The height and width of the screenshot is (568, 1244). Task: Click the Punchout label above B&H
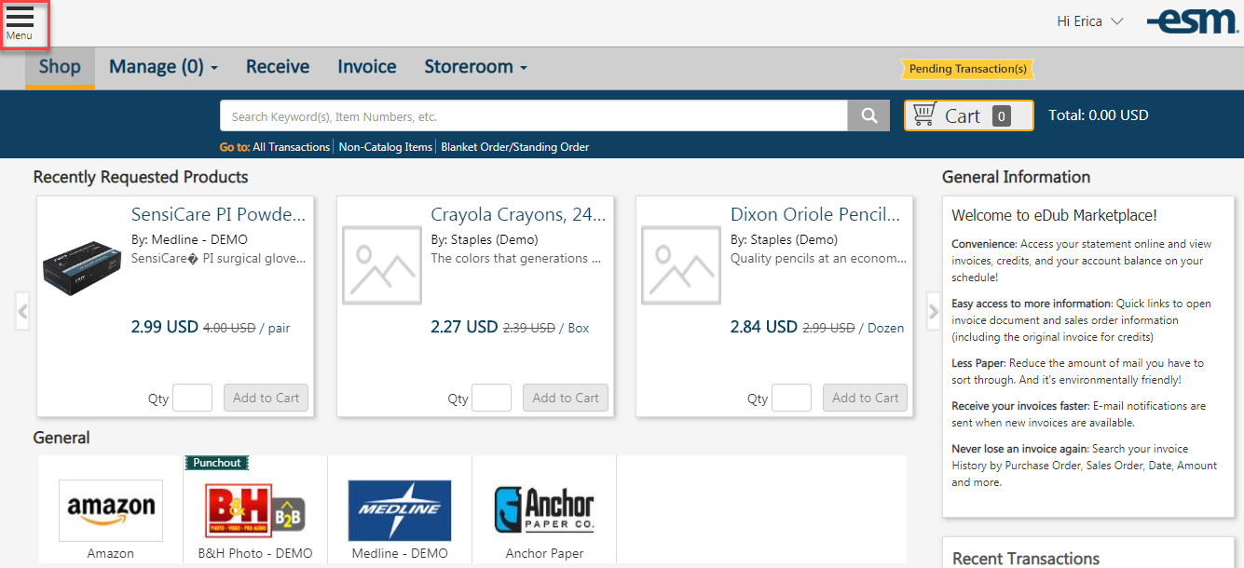217,463
